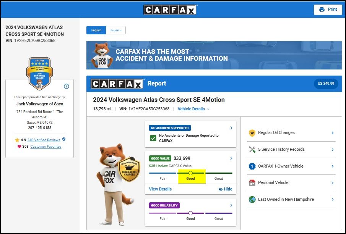Open Good Reliability card chevron
The height and width of the screenshot is (234, 346).
[x=231, y=205]
